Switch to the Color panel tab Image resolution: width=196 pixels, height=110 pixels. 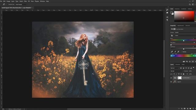click(172, 9)
